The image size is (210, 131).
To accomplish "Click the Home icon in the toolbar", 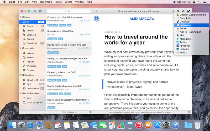I will pyautogui.click(x=35, y=11).
